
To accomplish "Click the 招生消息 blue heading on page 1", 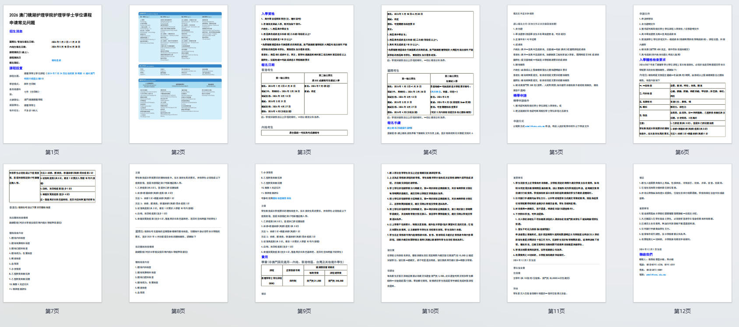I will (x=16, y=31).
